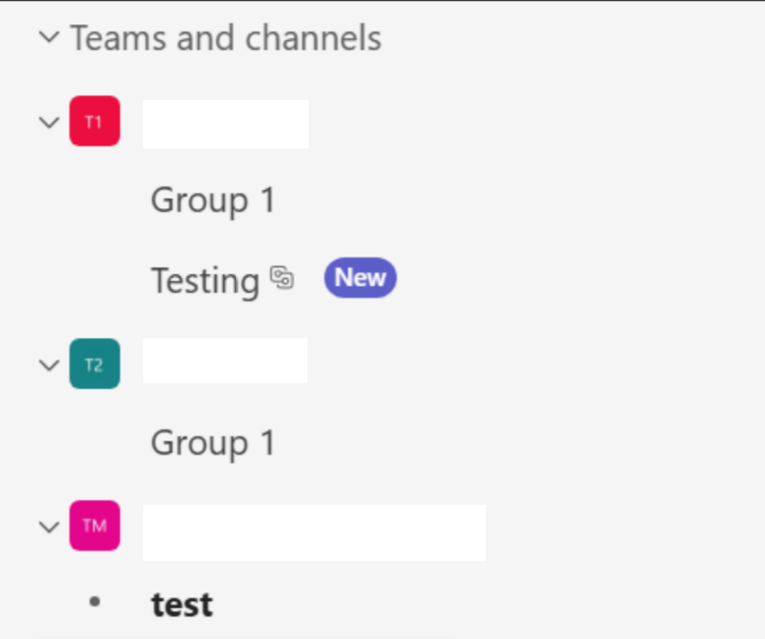Collapse the Teams and channels section chevron

click(49, 37)
